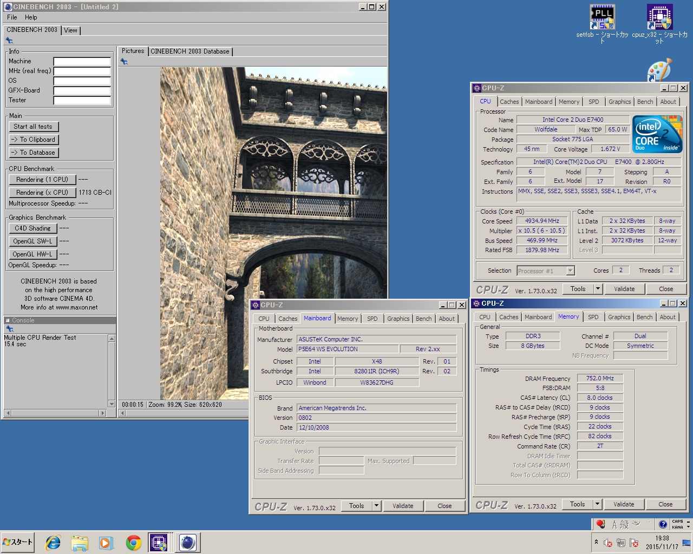Open the Tools dropdown arrow in Mainboard window
Screen dimensions: 693x554
(x=376, y=506)
